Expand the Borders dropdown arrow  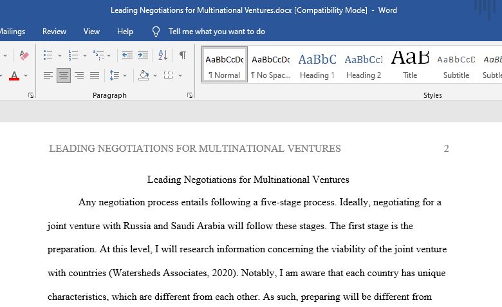click(180, 75)
